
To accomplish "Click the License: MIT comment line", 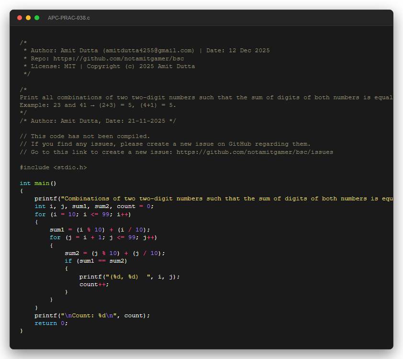I will pos(109,66).
